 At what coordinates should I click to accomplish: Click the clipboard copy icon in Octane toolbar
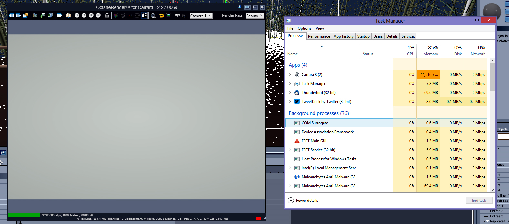pyautogui.click(x=35, y=15)
